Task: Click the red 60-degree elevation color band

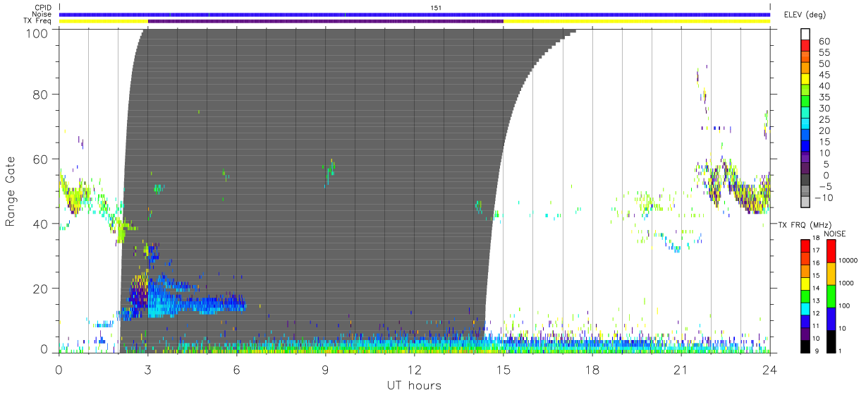Action: pos(807,46)
